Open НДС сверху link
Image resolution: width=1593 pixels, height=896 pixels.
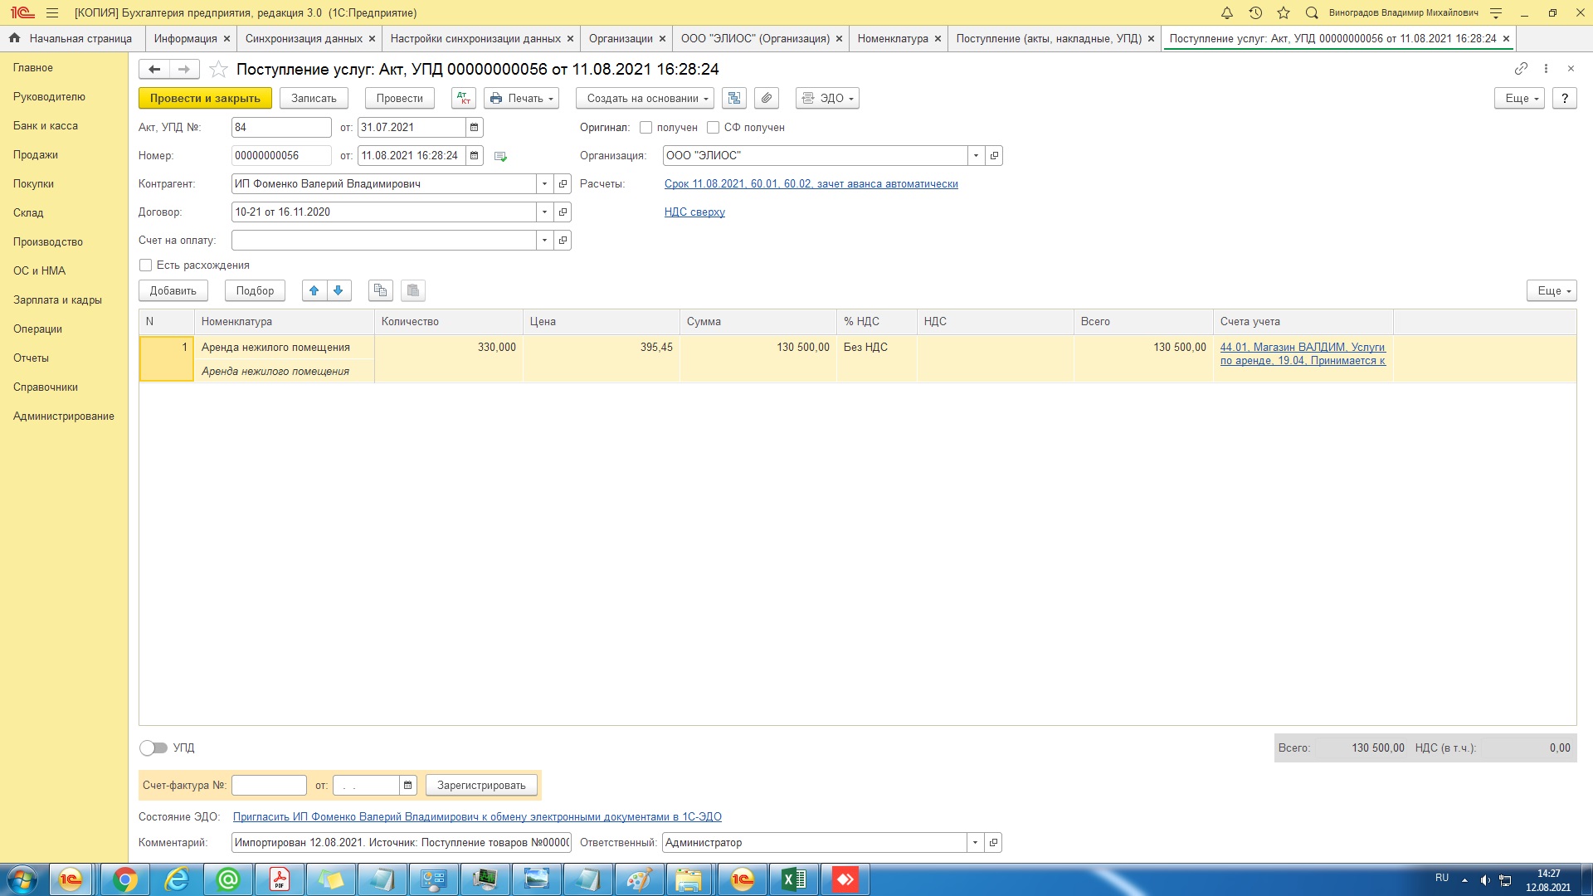point(694,212)
